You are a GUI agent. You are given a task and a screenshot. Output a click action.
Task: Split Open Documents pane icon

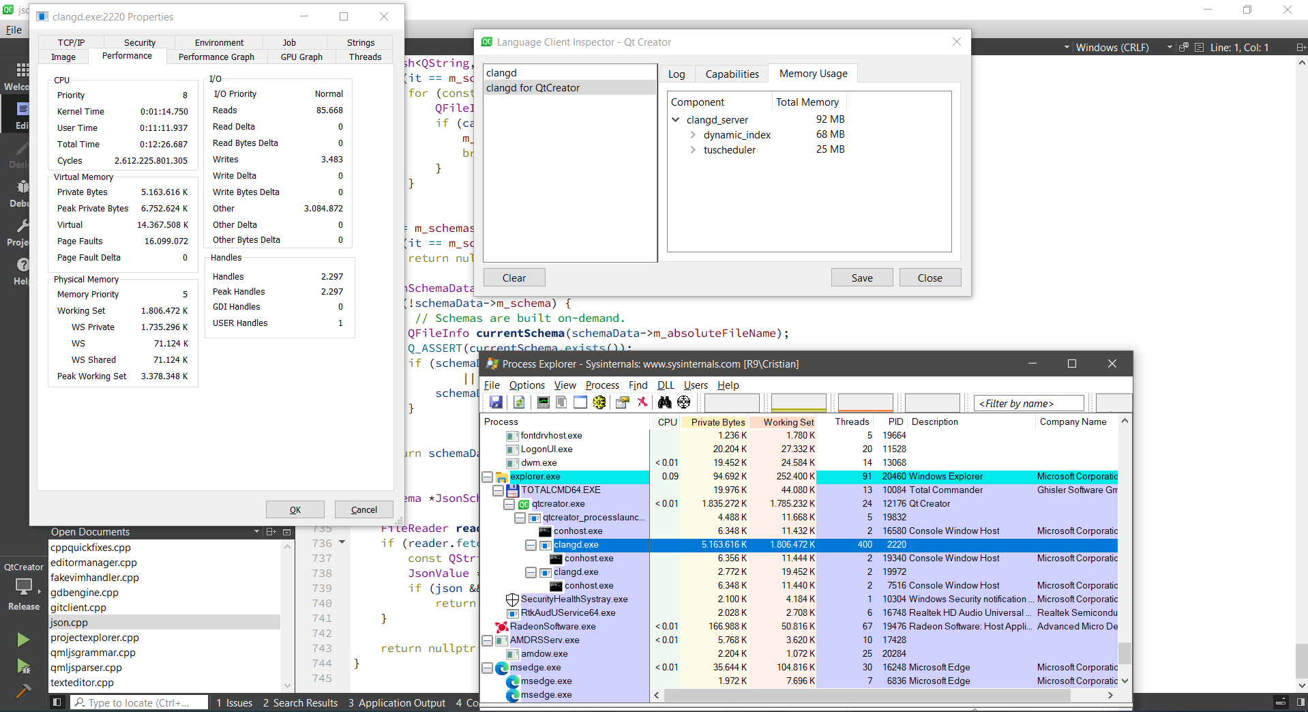[x=271, y=532]
